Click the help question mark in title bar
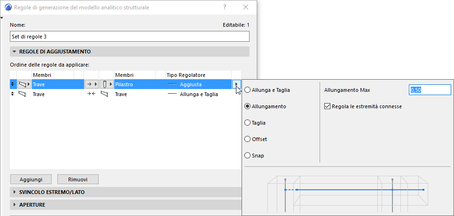This screenshot has width=454, height=216. click(x=225, y=7)
